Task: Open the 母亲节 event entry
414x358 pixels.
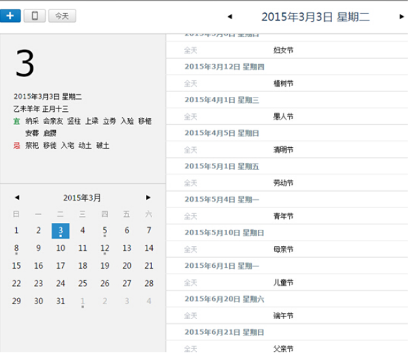Action: click(x=283, y=250)
